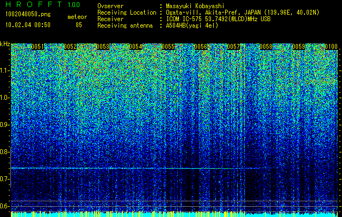Click the Receiving antenna label
This screenshot has width=342, height=217.
pos(125,25)
